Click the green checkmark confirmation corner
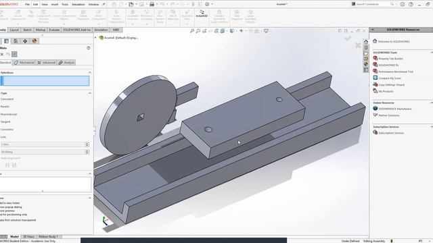Screen dimensions: 433x243 pyautogui.click(x=348, y=38)
